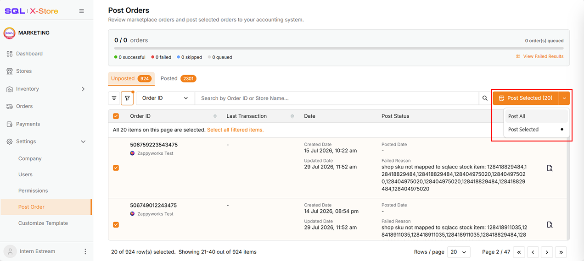The height and width of the screenshot is (261, 584).
Task: Click order ID 506749012243475 text
Action: pyautogui.click(x=153, y=206)
